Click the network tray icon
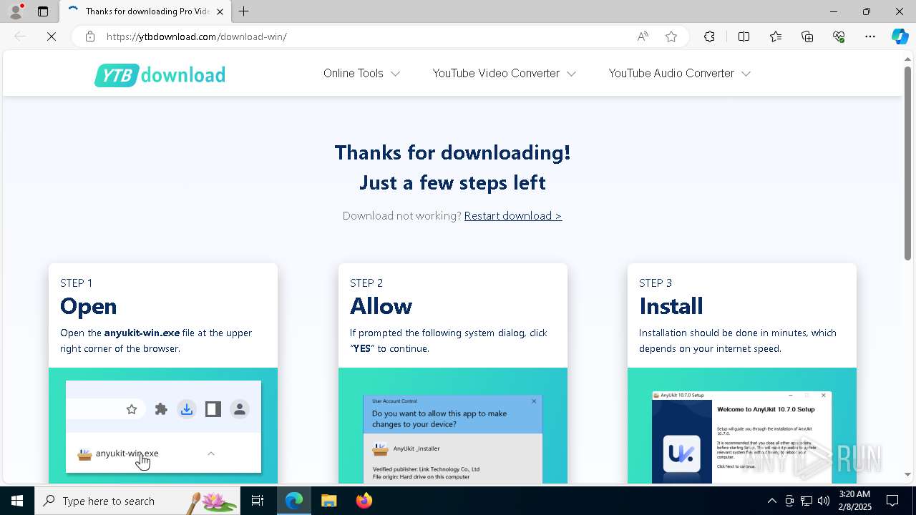Image resolution: width=916 pixels, height=515 pixels. (x=807, y=501)
